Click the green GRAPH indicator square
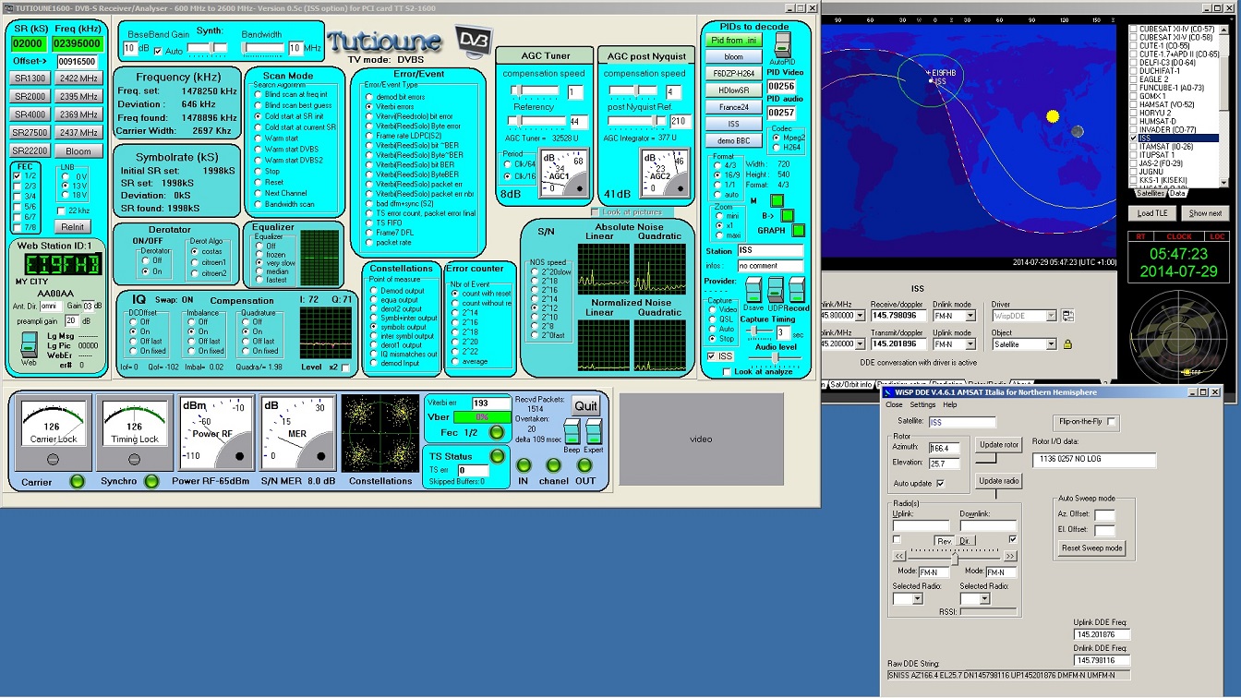 click(799, 231)
